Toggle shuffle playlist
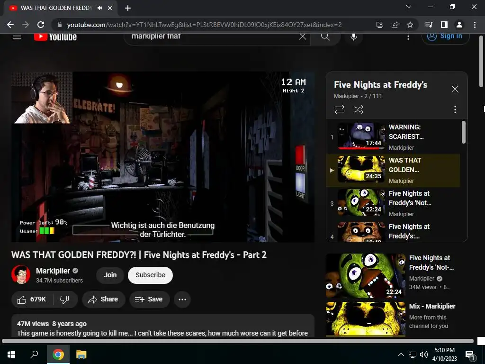This screenshot has width=485, height=364. click(358, 109)
